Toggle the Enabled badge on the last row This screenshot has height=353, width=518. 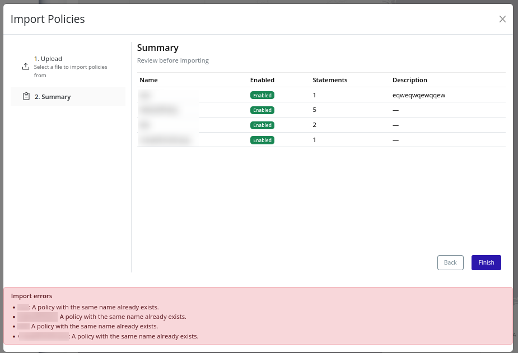[262, 140]
